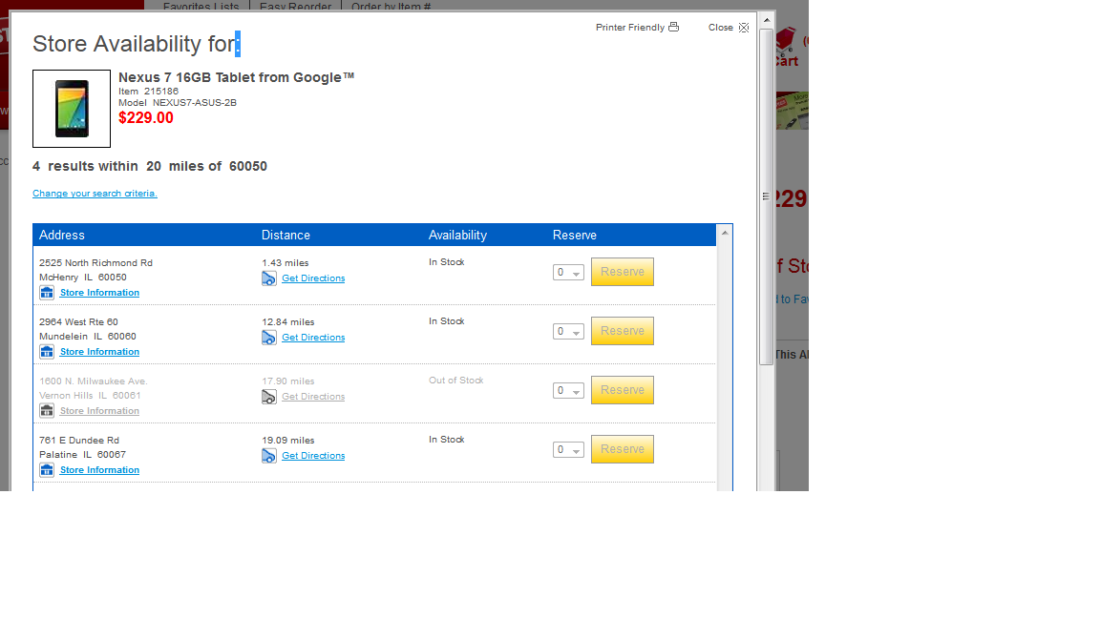Open Store Information for Vernon Hills IL 60061
The image size is (1100, 618).
point(99,411)
